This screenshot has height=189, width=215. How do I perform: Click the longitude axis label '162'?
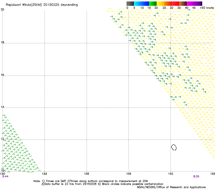[x=171, y=174]
